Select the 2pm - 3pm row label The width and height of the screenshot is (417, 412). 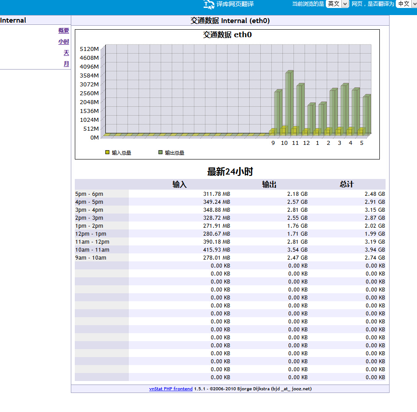pos(89,218)
